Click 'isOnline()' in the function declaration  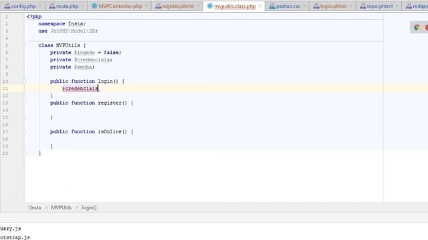[x=112, y=132]
